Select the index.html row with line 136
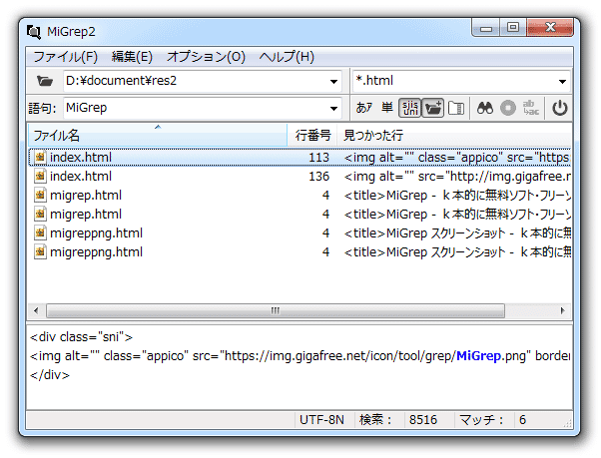Screen dimensions: 601x458 (x=300, y=177)
